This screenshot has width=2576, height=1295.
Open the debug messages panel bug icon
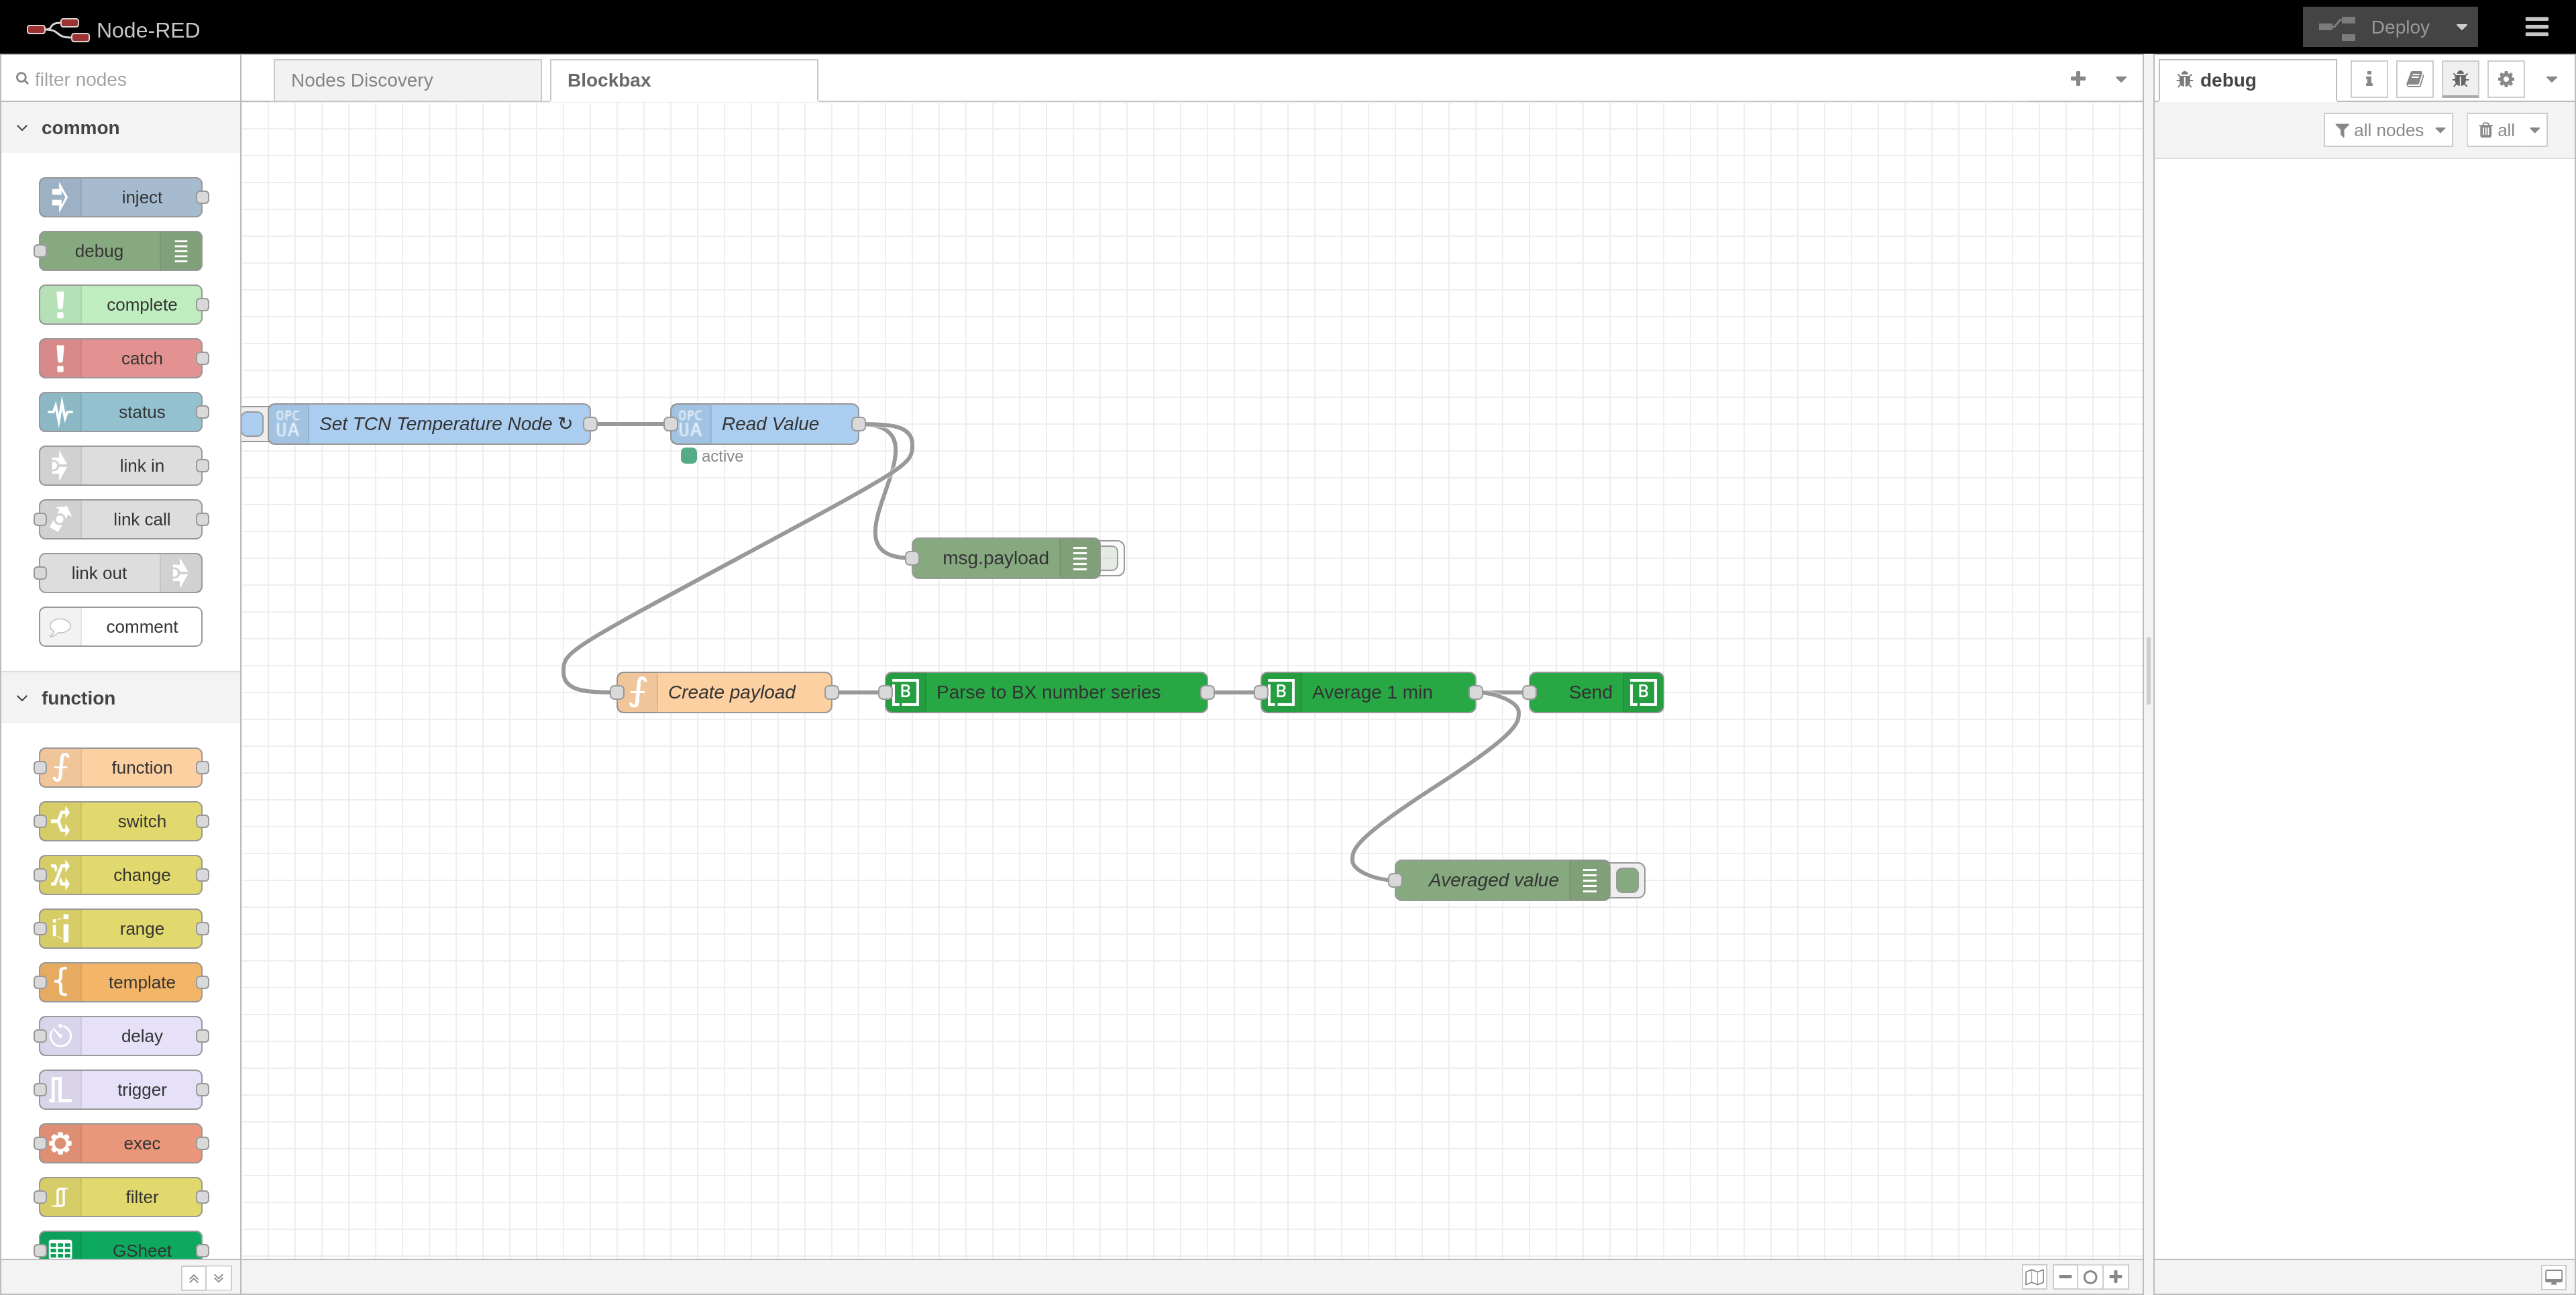pos(2460,78)
